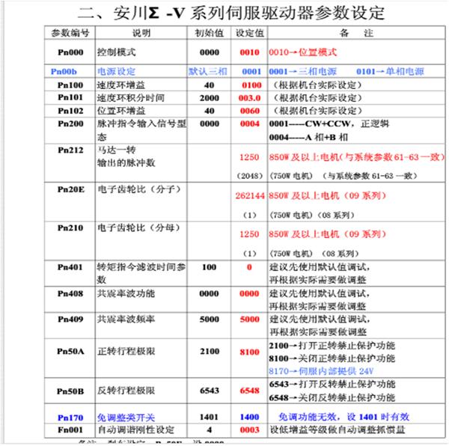Click parameter cell Pn50A
The height and width of the screenshot is (446, 449).
pyautogui.click(x=70, y=351)
